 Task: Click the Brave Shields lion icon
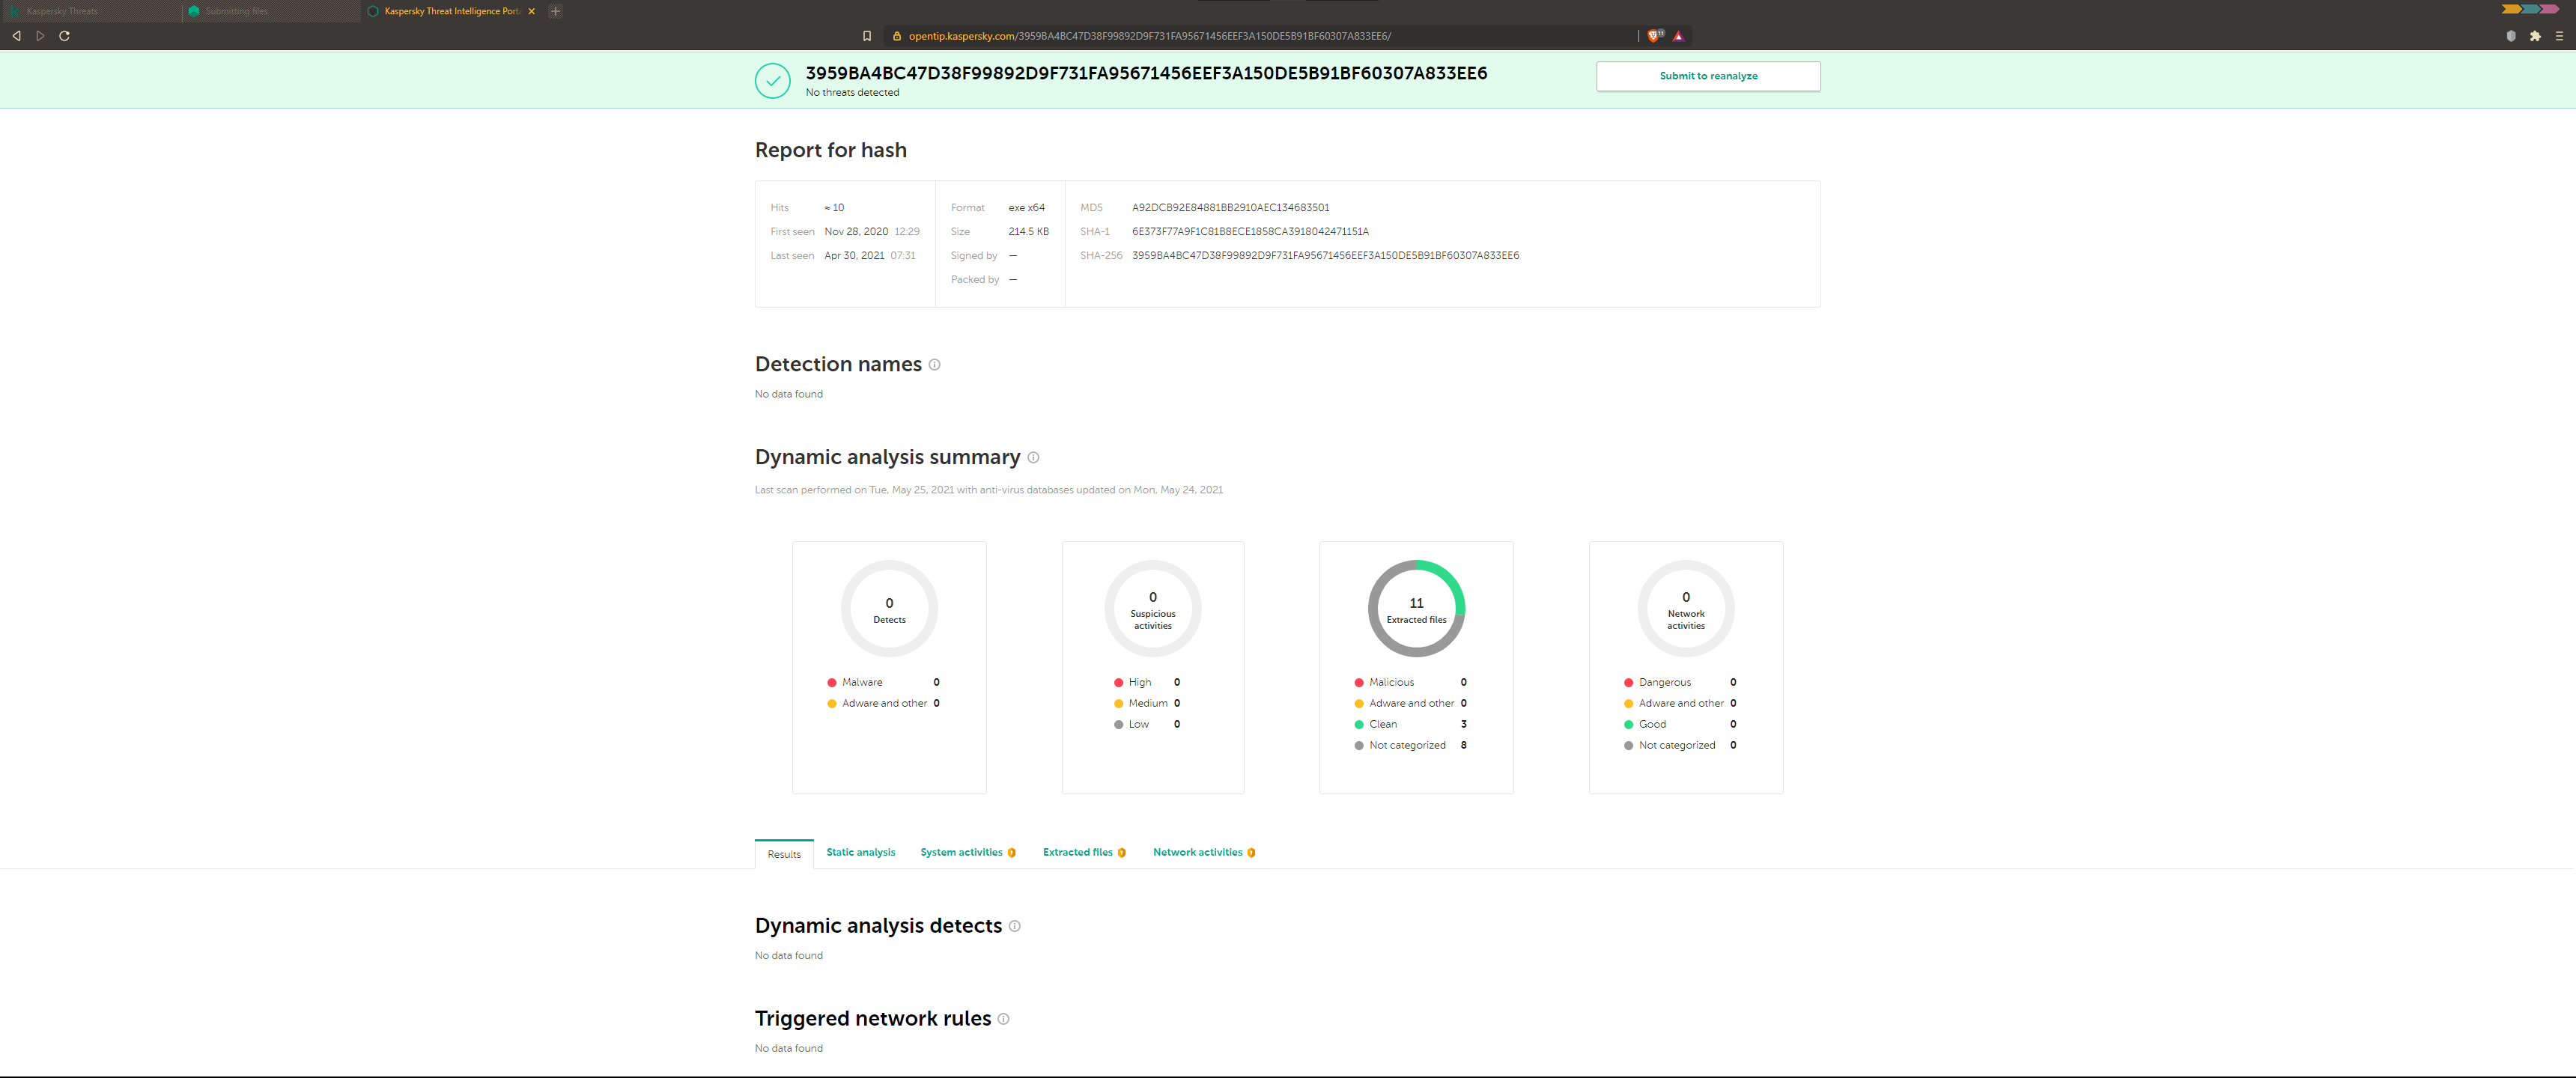click(x=1654, y=36)
